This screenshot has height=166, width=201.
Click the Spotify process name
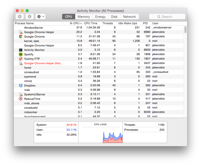29,55
